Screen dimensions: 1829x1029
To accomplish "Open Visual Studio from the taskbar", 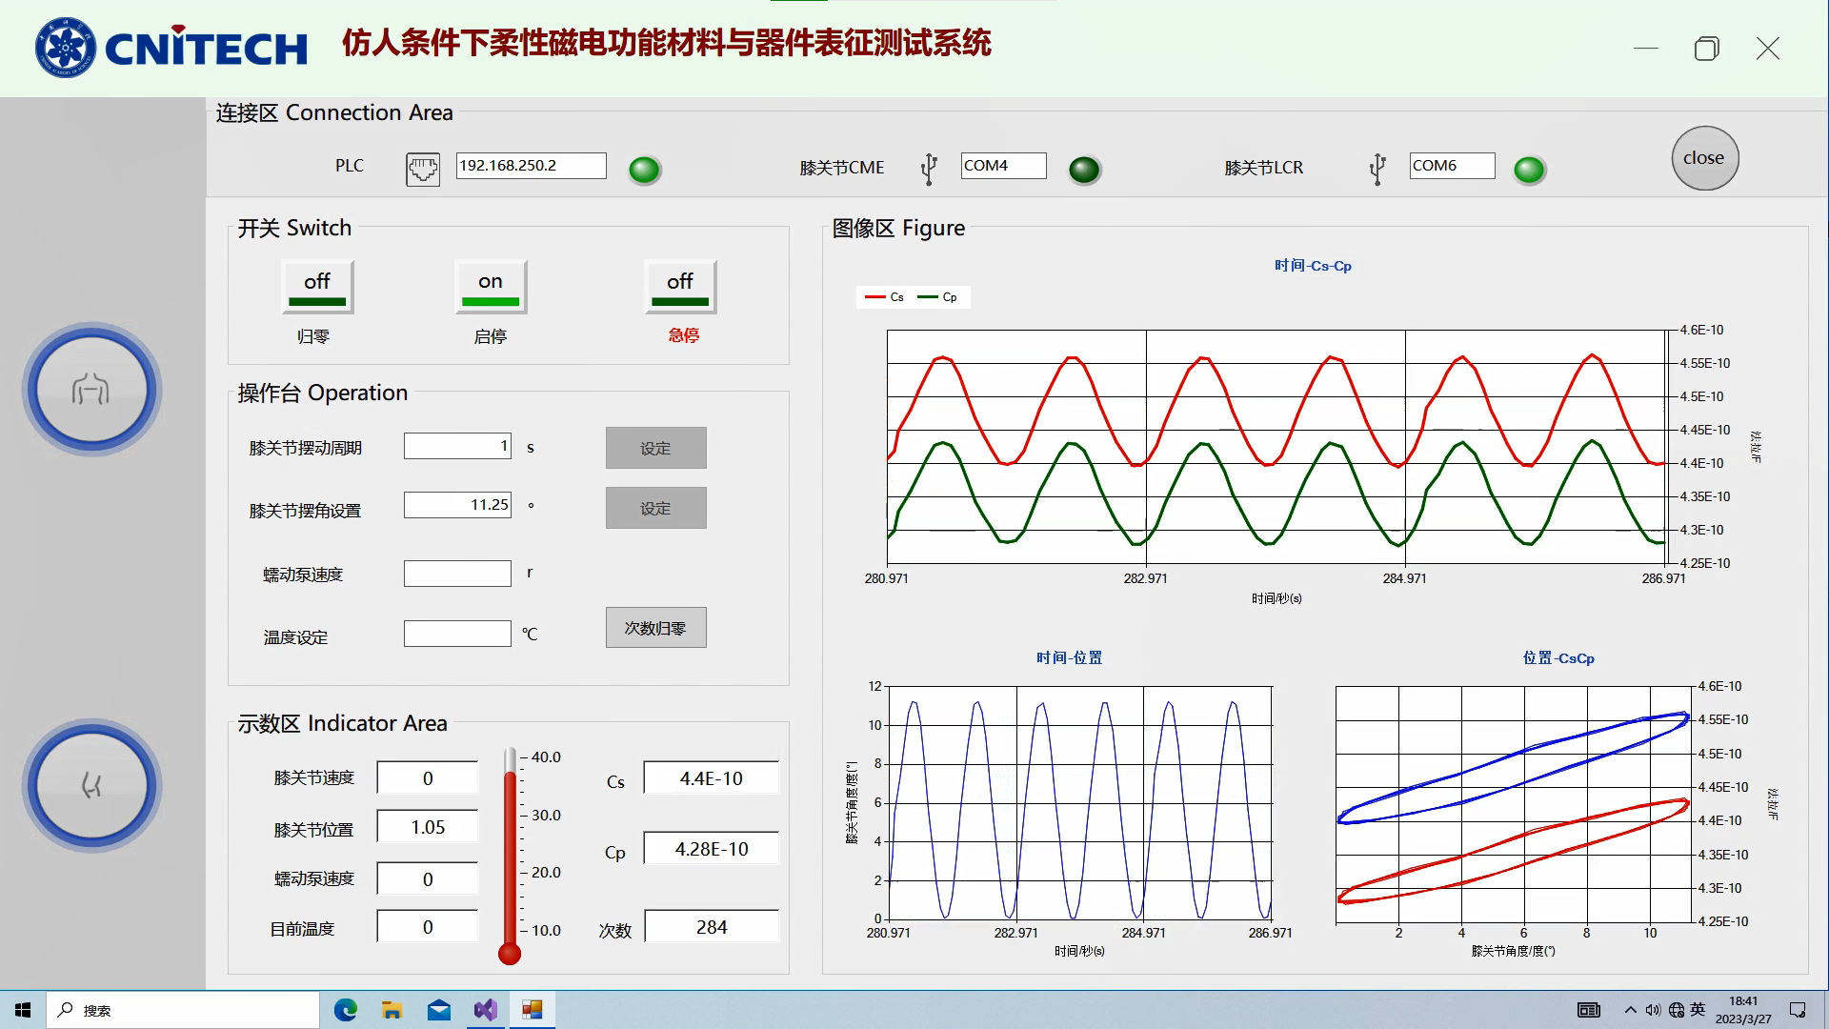I will tap(485, 1010).
